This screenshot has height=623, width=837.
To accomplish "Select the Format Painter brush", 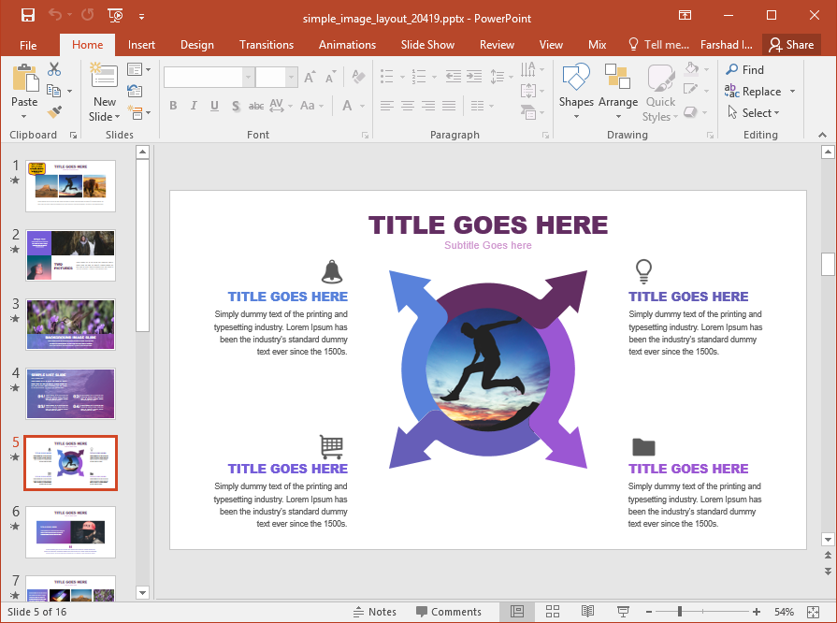I will (x=54, y=112).
